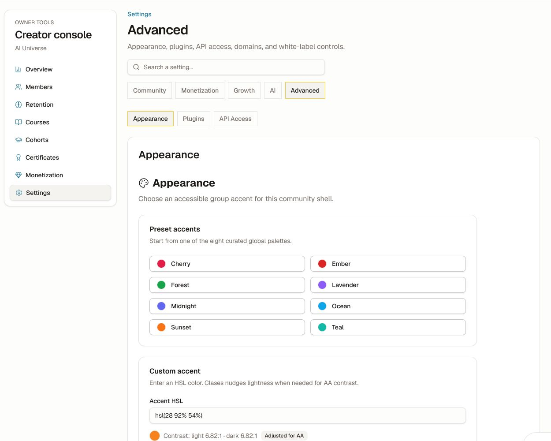551x441 pixels.
Task: Click the Lavender purple color dot
Action: [x=322, y=285]
